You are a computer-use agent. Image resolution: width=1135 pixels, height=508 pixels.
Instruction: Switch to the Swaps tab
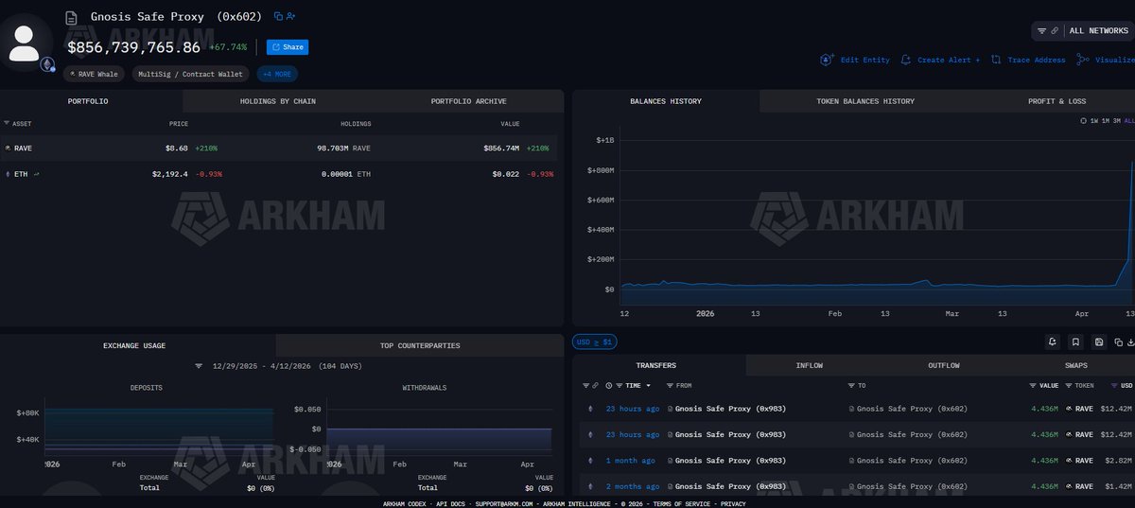pyautogui.click(x=1074, y=365)
